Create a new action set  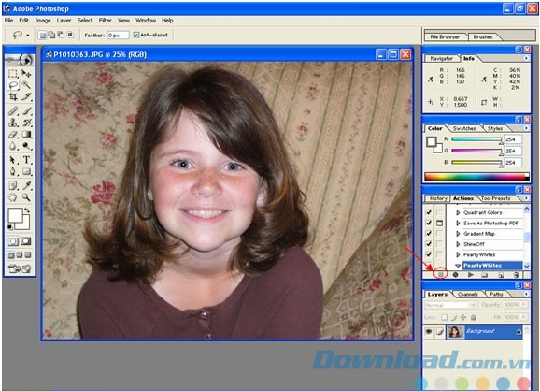485,275
